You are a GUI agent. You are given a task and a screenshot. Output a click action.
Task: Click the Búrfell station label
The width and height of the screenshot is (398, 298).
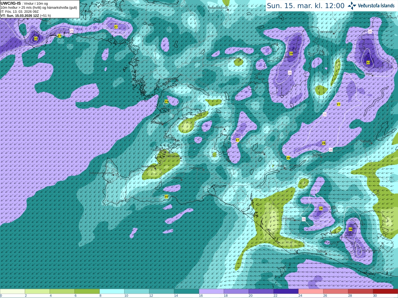pyautogui.click(x=317, y=155)
